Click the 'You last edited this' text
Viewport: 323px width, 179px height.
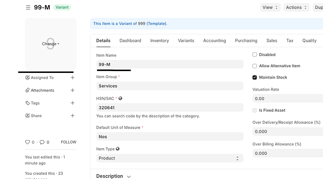[45, 160]
